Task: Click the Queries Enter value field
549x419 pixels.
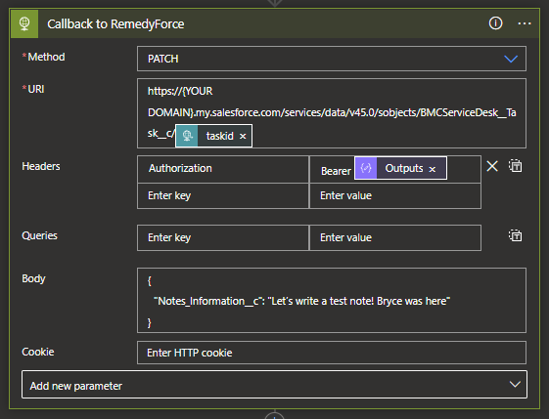Action: [x=395, y=237]
